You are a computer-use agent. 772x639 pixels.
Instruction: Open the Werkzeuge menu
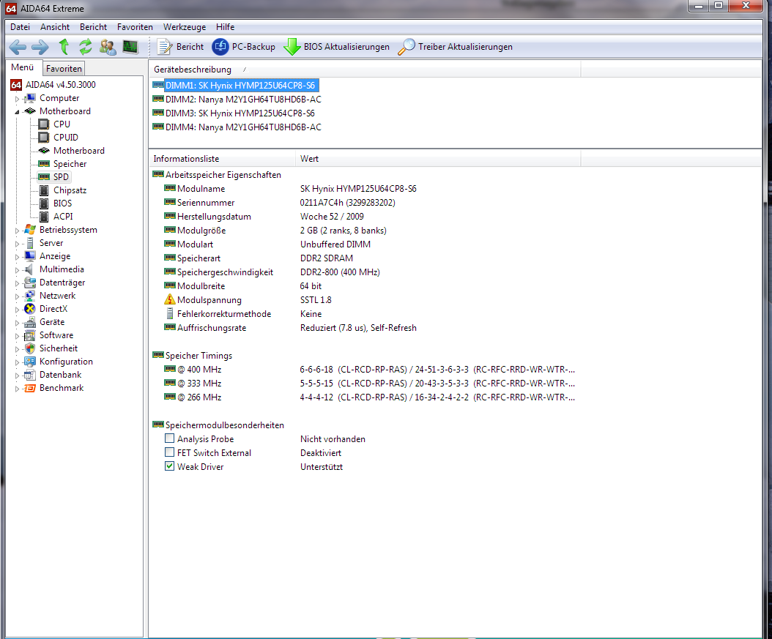point(185,27)
